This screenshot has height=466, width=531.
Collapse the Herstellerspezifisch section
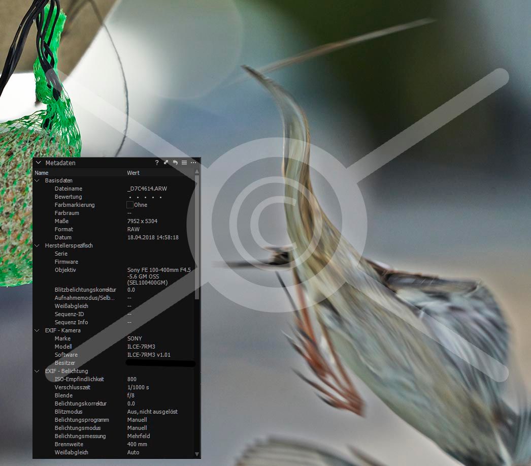click(37, 245)
